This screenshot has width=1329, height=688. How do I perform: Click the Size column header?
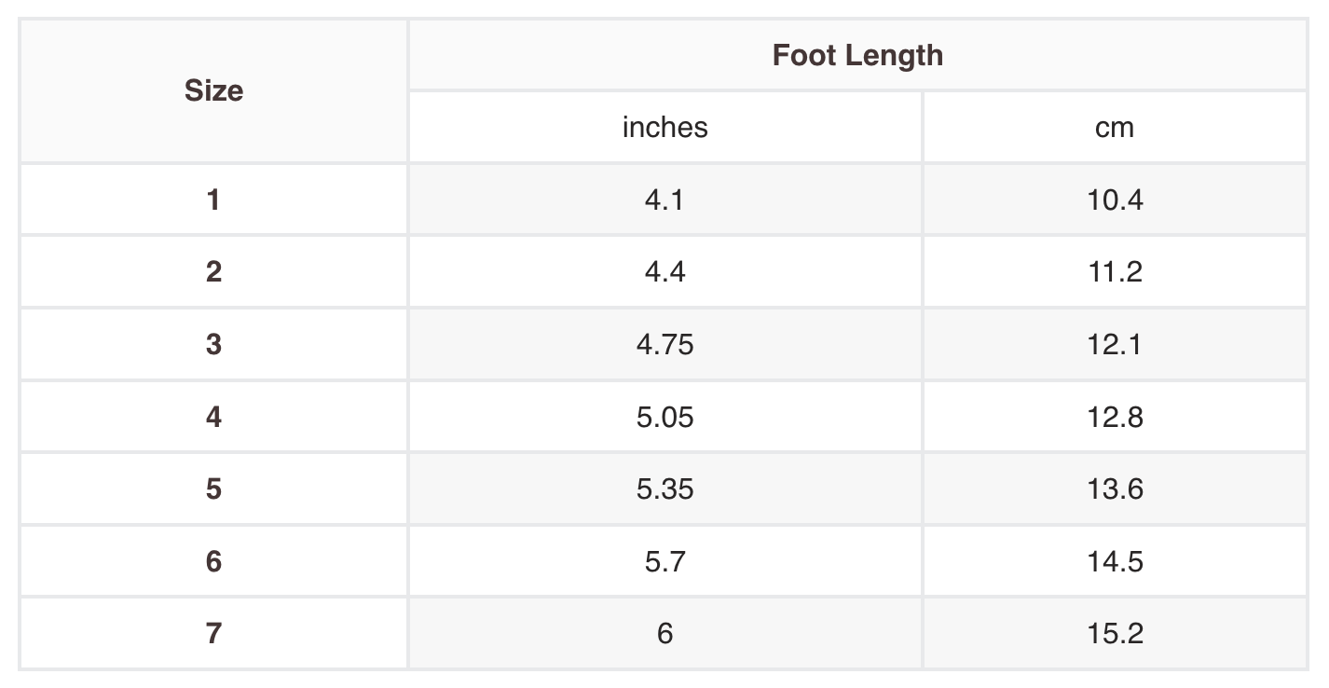213,90
